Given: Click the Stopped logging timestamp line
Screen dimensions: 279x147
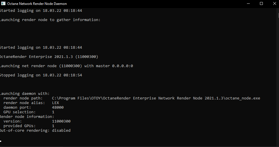Looking at the screenshot, I should point(42,75).
